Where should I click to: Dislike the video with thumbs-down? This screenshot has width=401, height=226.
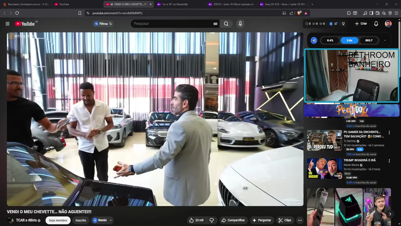point(211,220)
